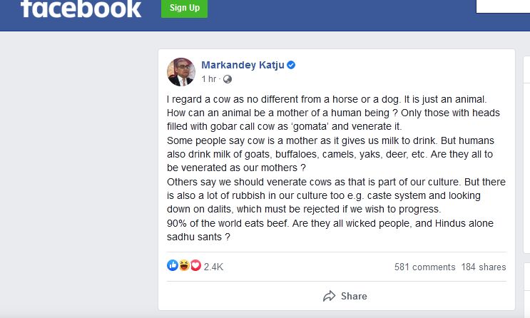This screenshot has height=318, width=530.
Task: Click the Share button label
Action: pos(354,296)
